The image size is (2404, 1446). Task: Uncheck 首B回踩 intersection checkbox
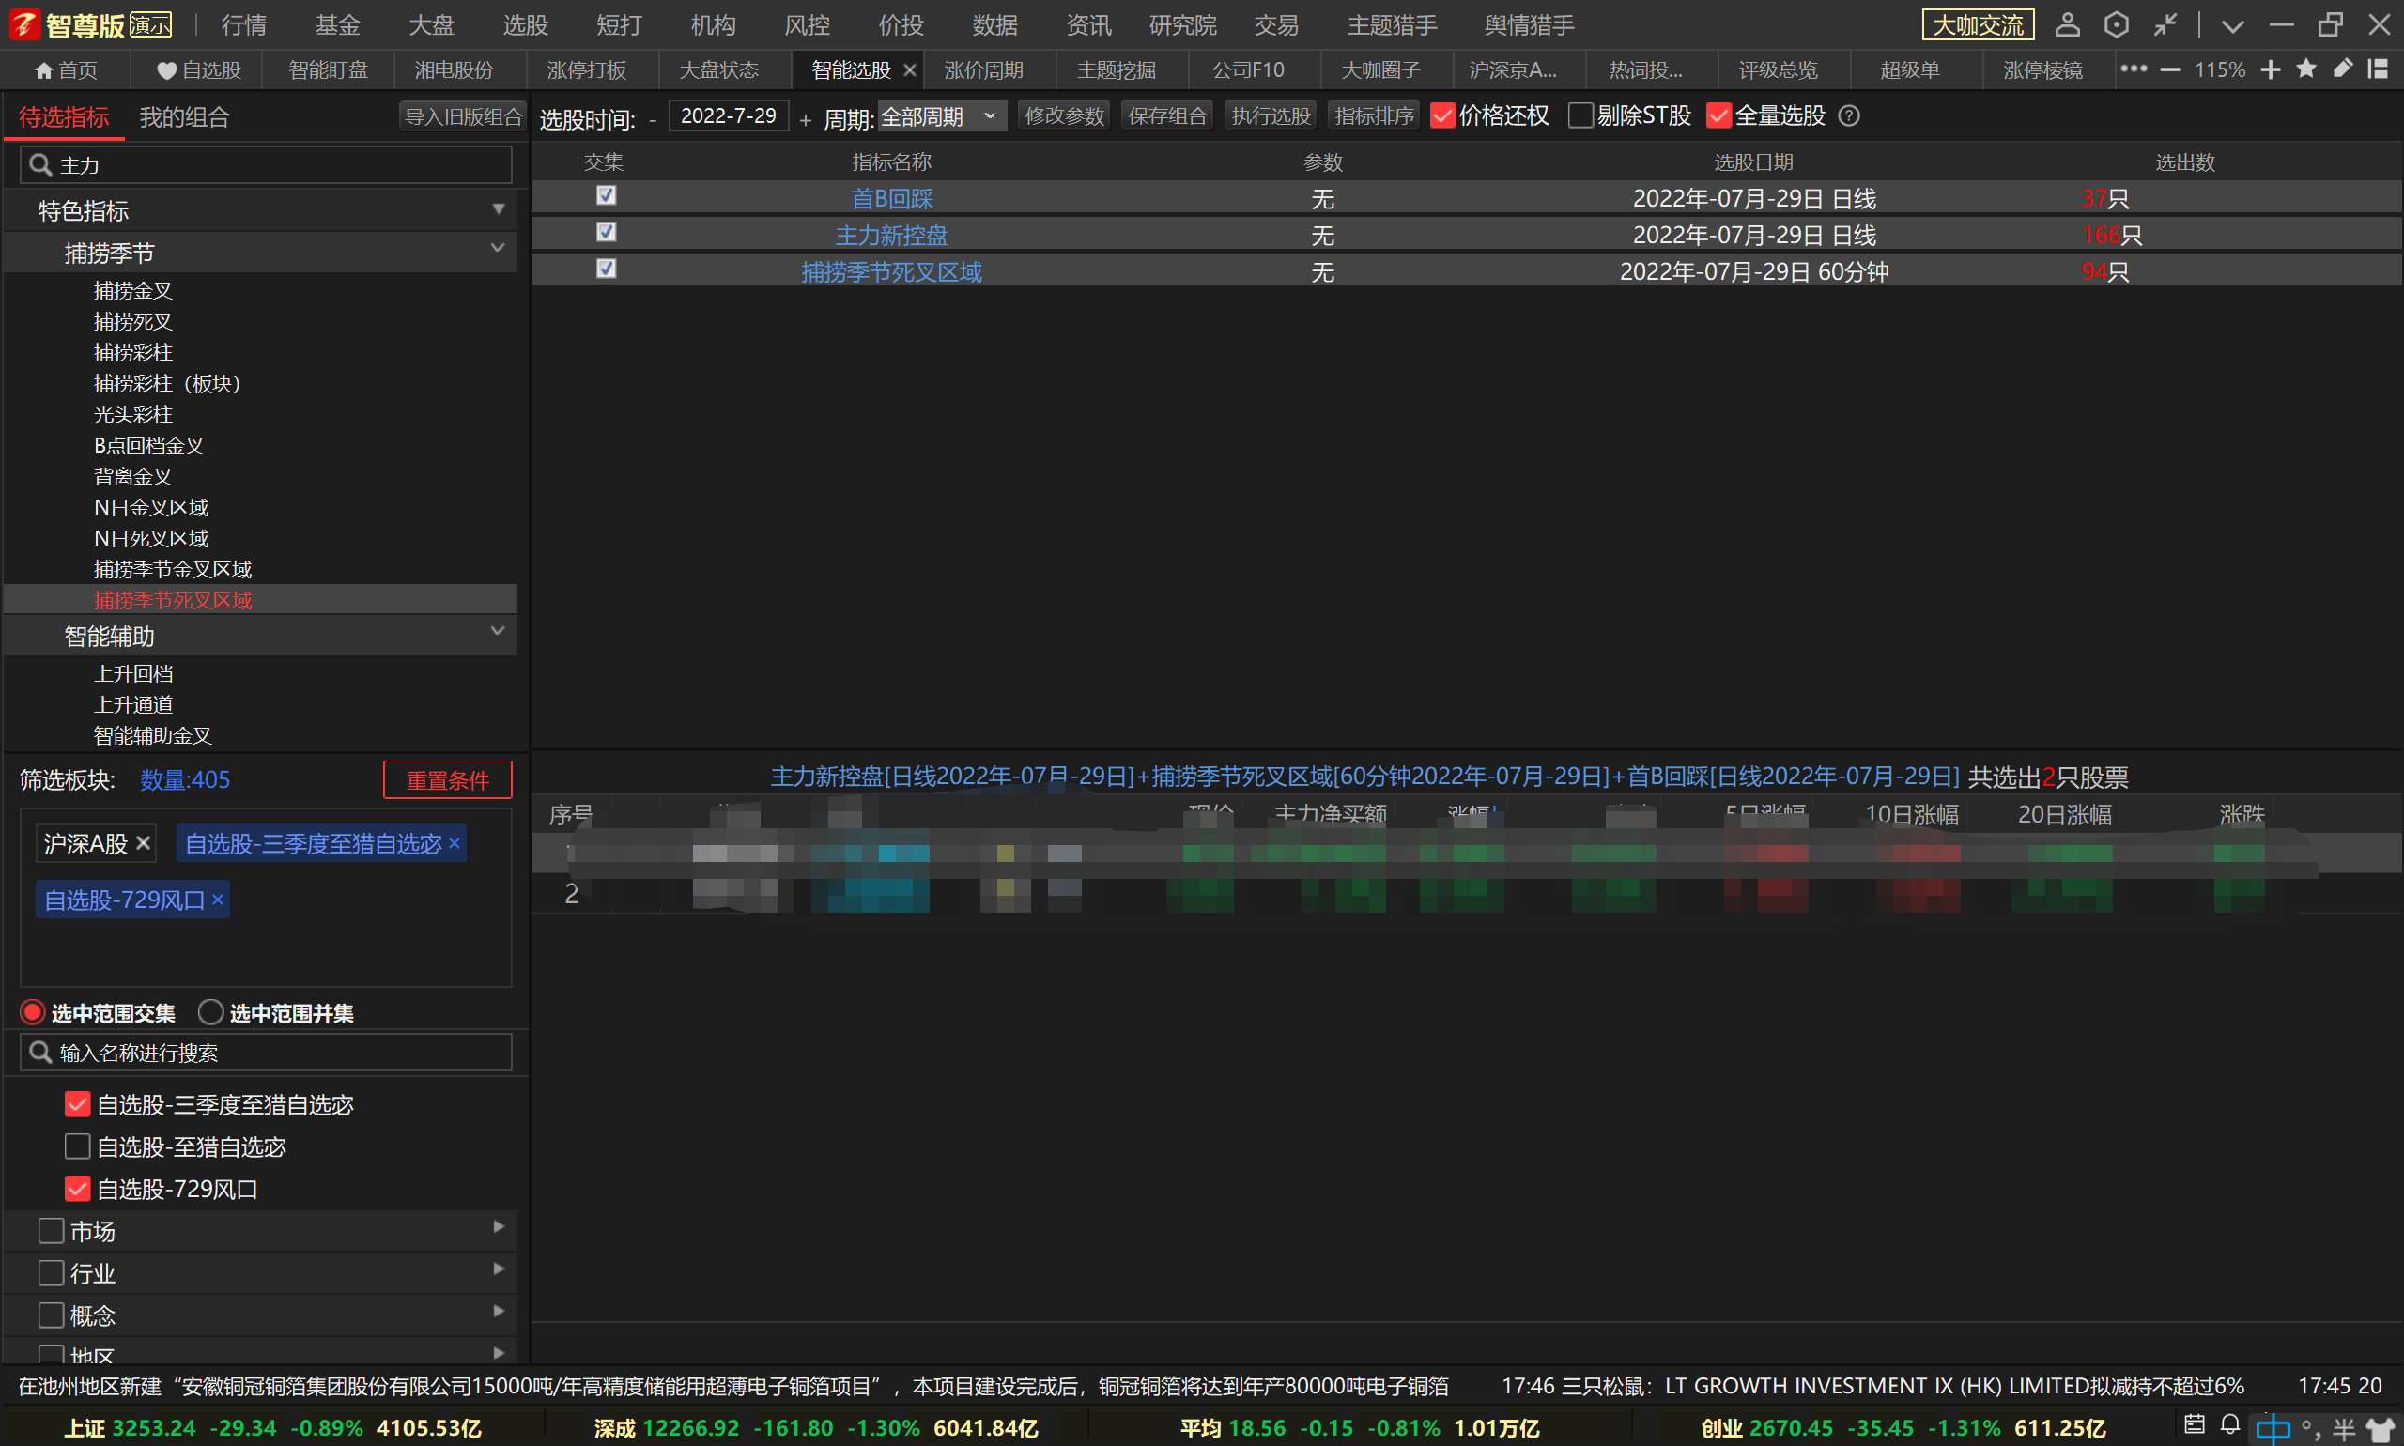coord(606,196)
